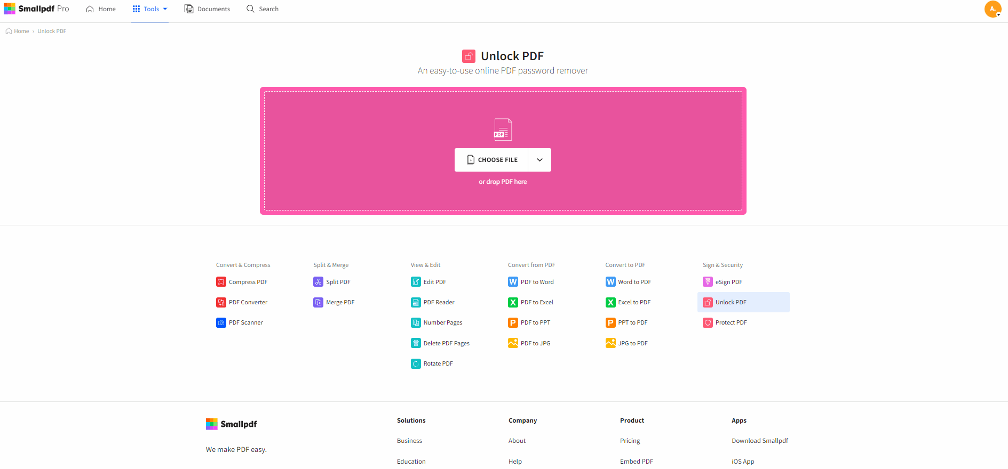Open the Tools dropdown menu
1008x469 pixels.
150,9
